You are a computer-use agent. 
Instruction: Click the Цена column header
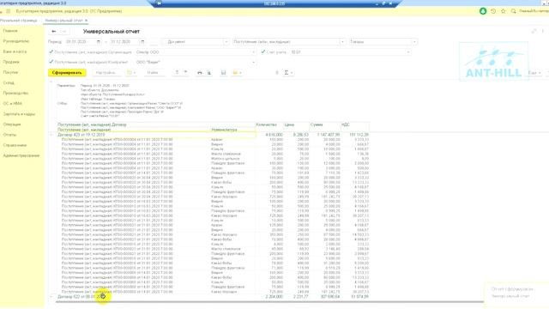(289, 124)
